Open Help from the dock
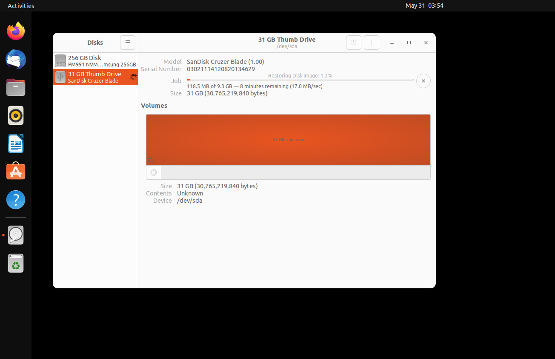Viewport: 555px width, 359px height. 16,200
